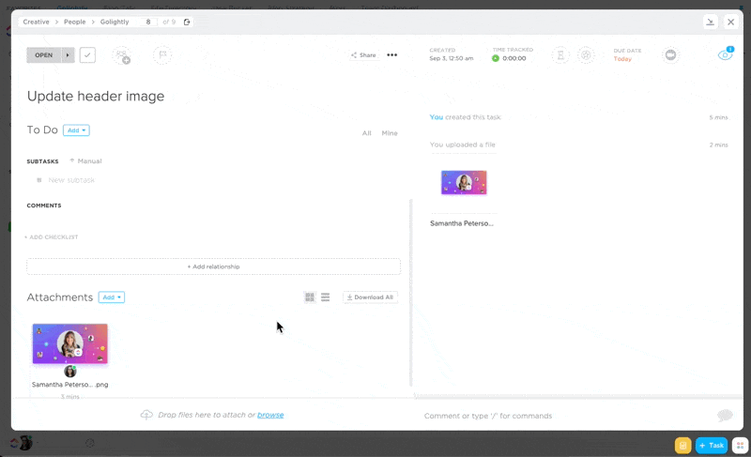Open the attachment thumbnail under Attachments

69,343
